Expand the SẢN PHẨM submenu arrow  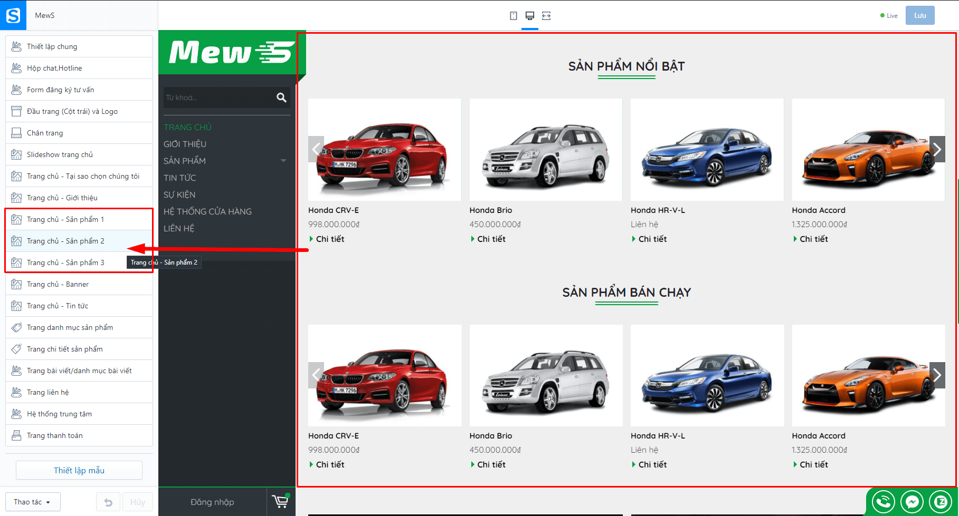point(283,161)
